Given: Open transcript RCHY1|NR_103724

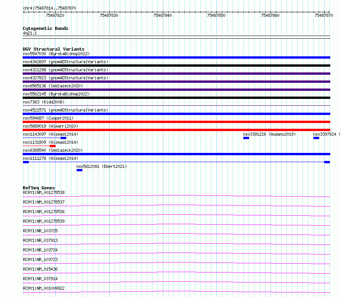Looking at the screenshot, I should coord(41,250).
